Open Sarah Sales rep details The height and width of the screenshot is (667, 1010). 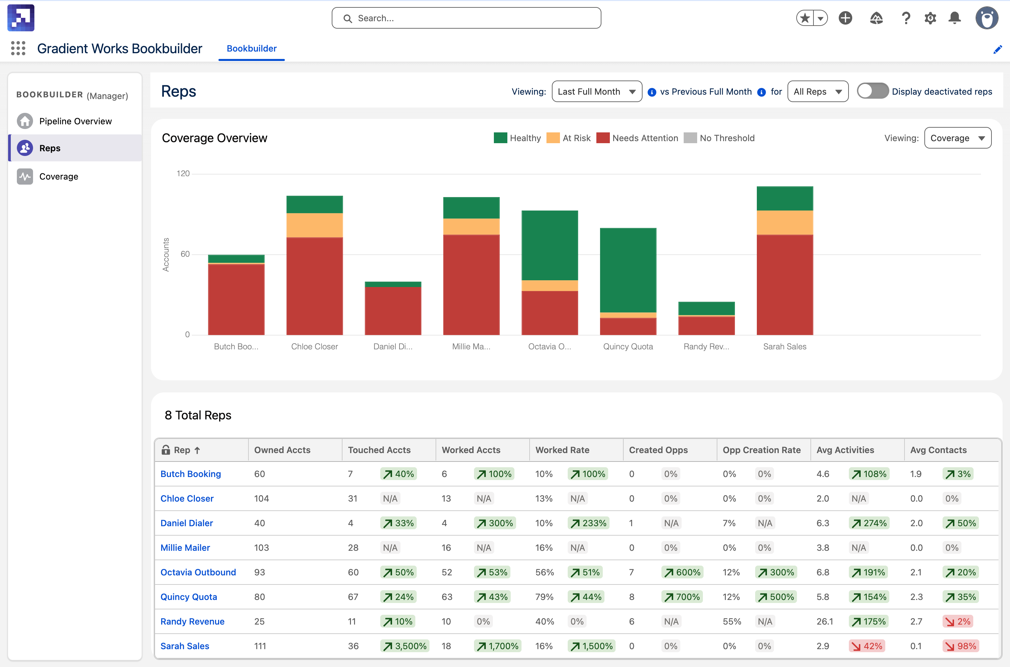tap(184, 646)
